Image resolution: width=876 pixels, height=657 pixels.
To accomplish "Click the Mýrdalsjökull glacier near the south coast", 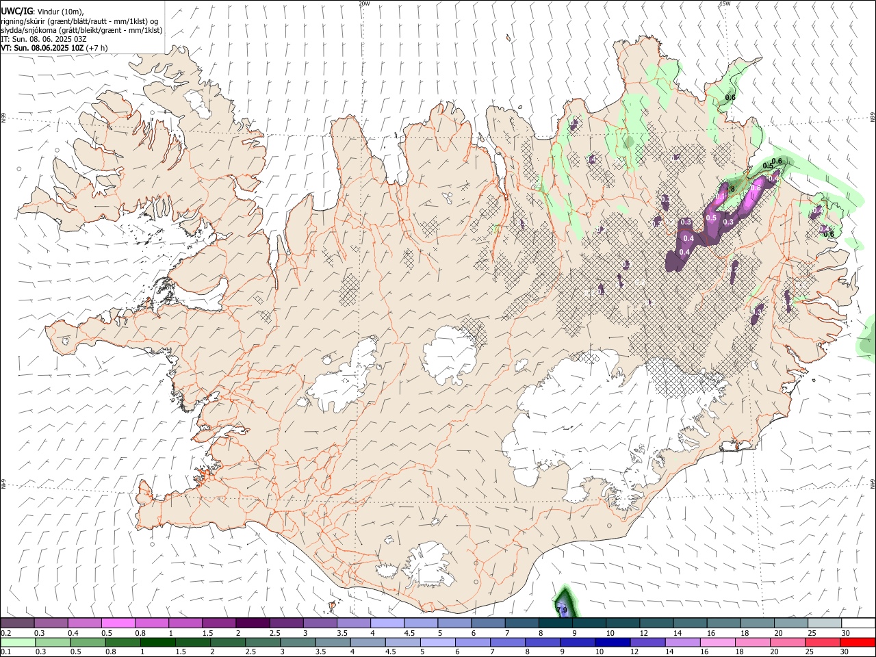I will (428, 565).
